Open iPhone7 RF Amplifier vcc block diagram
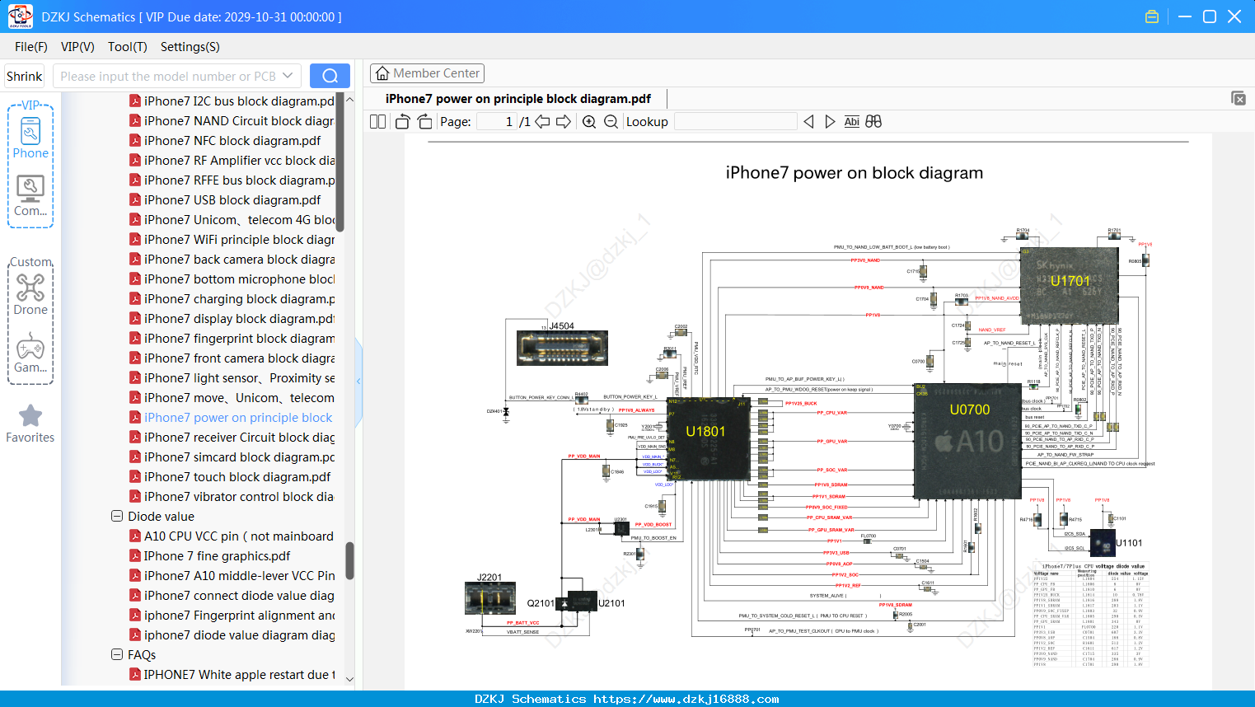Screen dimensions: 1255x707 (x=232, y=161)
